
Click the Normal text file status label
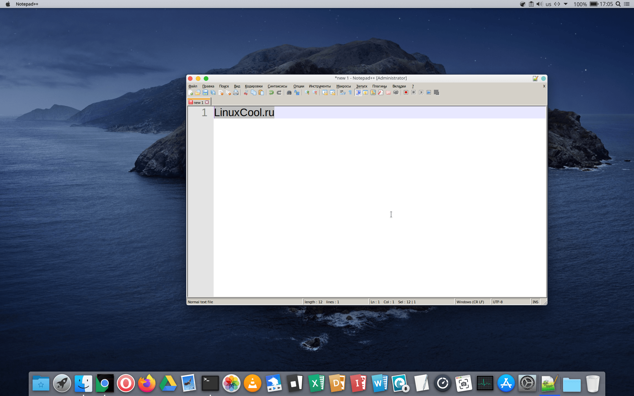pos(200,302)
